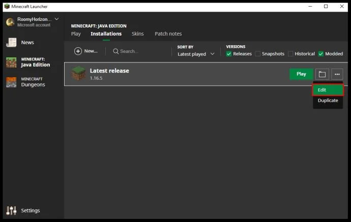The image size is (351, 222).
Task: Open Settings sliders icon
Action: [x=11, y=210]
